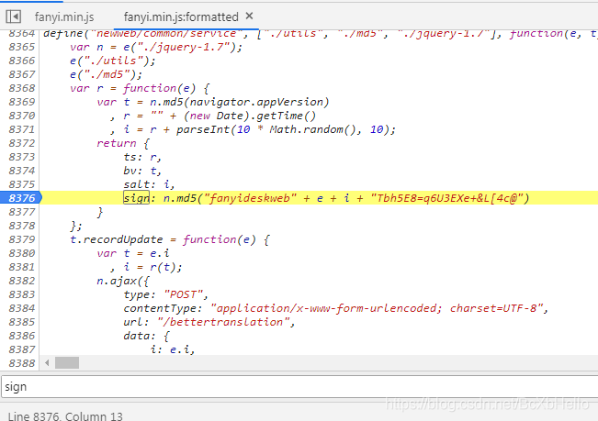Click r(t) on line 8381
The height and width of the screenshot is (421, 598).
(x=163, y=267)
